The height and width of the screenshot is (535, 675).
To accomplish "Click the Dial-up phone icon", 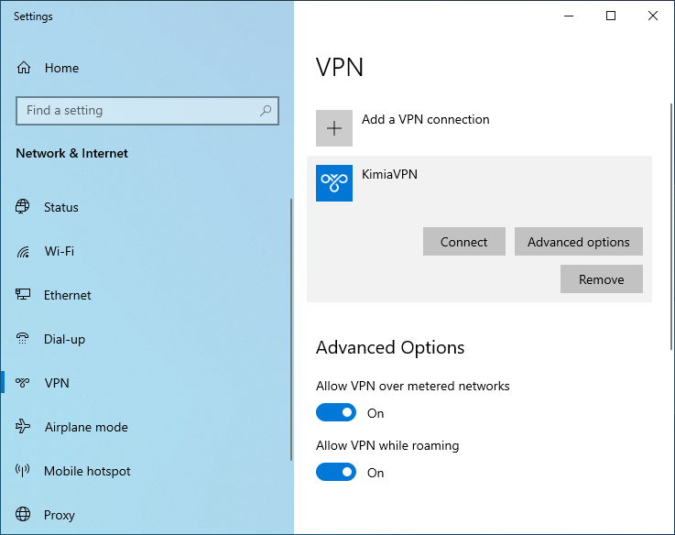I will pyautogui.click(x=24, y=339).
